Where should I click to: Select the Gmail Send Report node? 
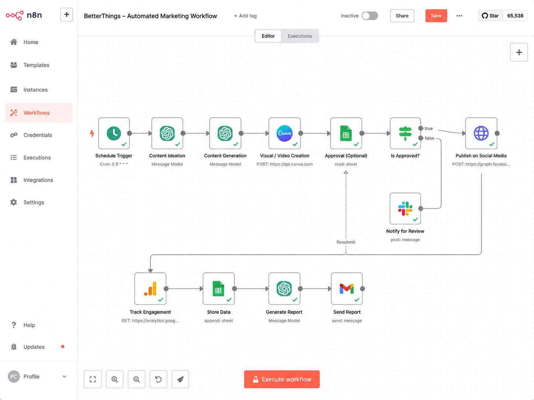[347, 289]
